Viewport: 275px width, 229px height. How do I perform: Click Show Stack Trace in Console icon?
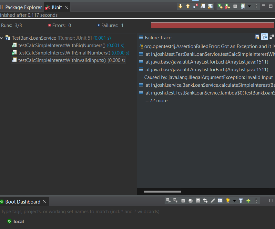(x=257, y=37)
